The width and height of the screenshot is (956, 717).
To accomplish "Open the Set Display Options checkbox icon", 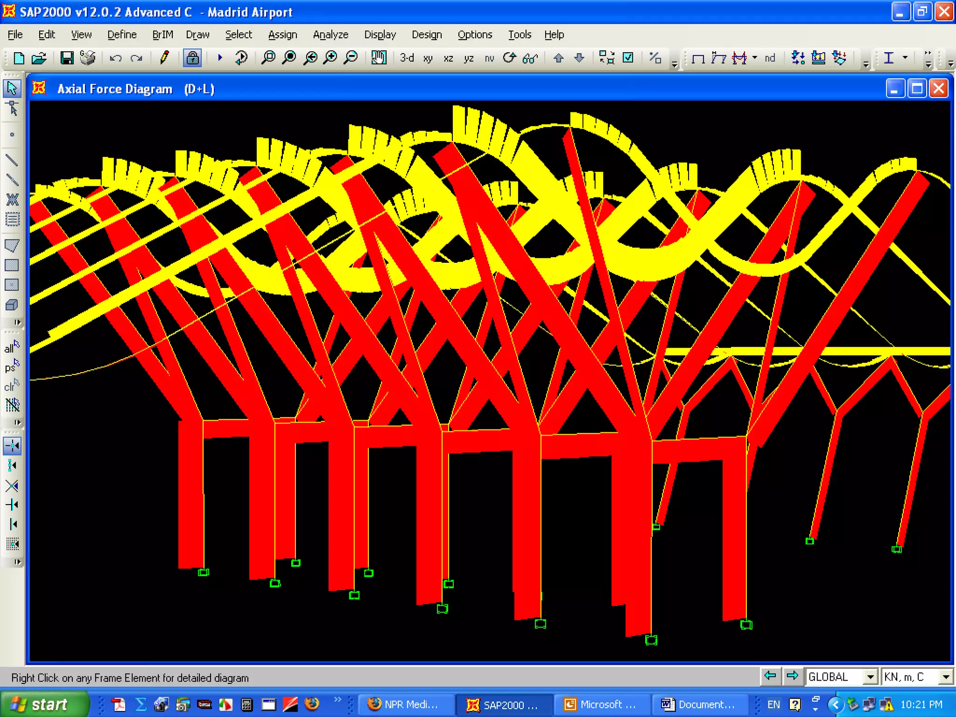I will click(628, 58).
